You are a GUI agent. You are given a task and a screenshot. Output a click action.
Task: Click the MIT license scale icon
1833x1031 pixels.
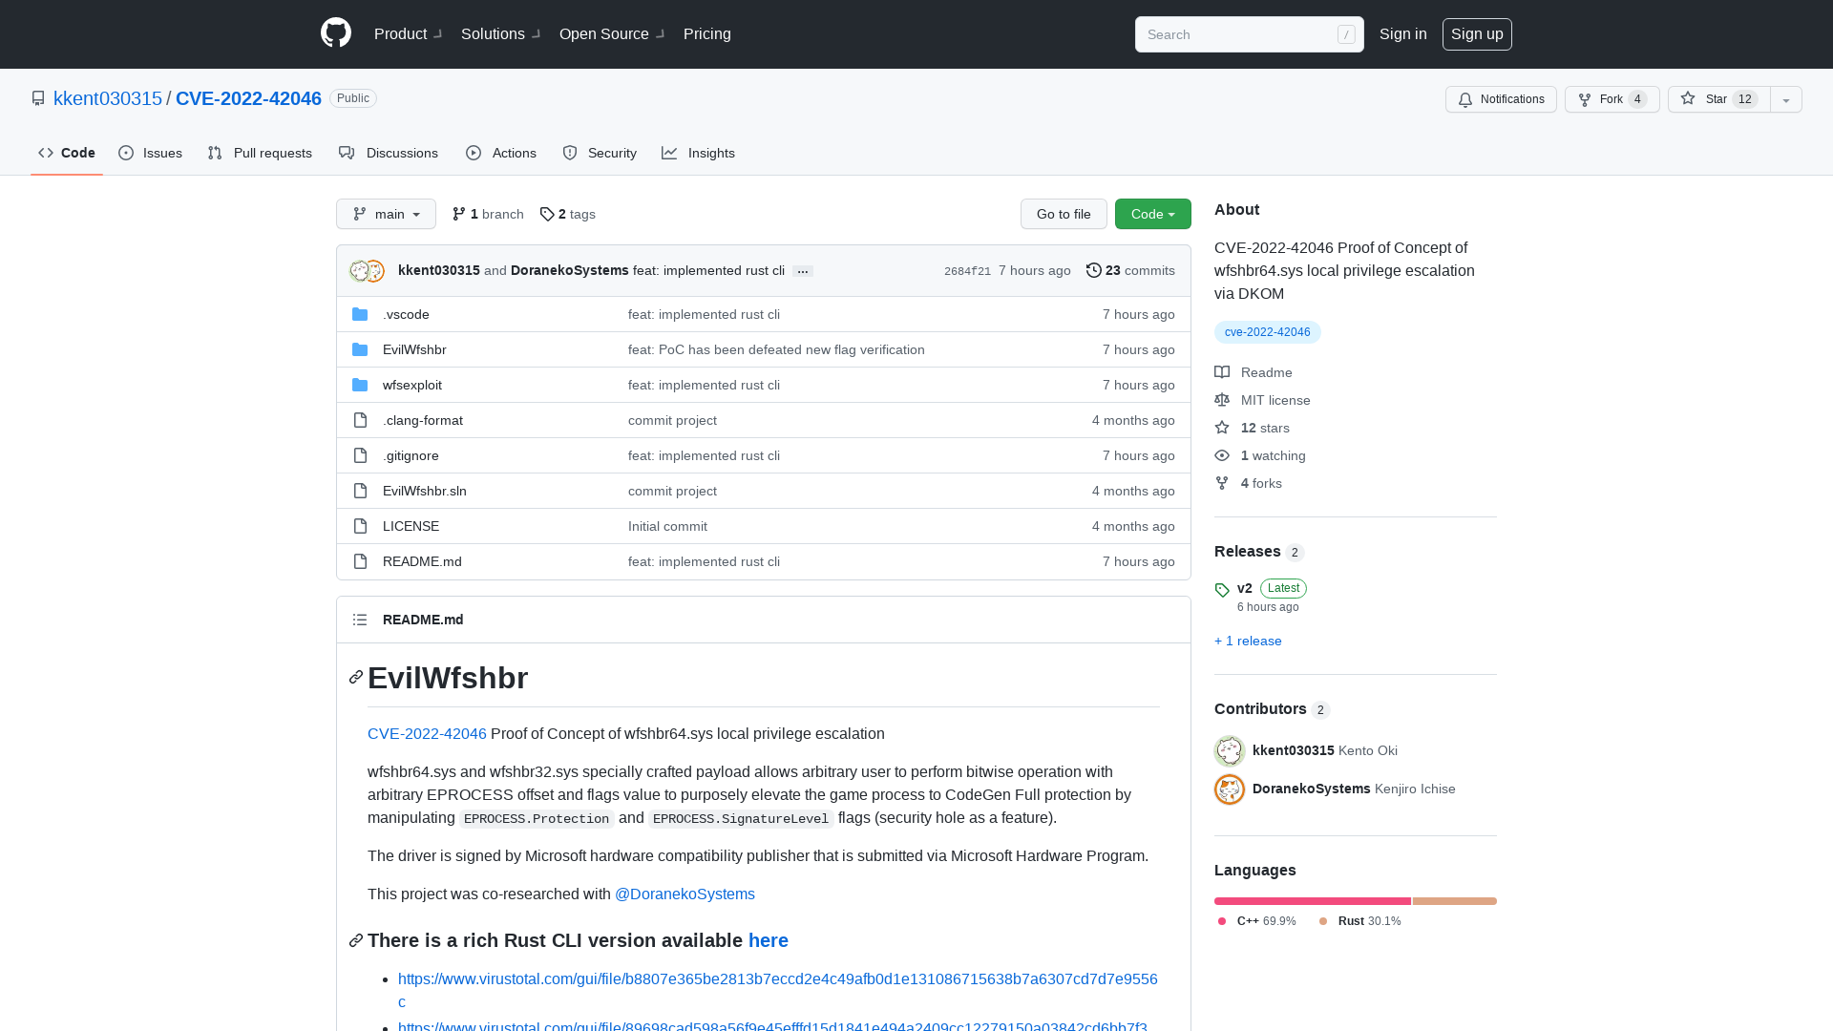click(1222, 400)
